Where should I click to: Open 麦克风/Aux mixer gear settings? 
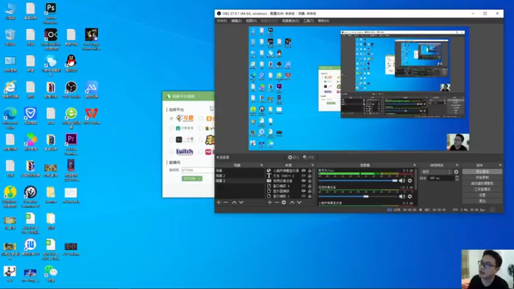(410, 180)
